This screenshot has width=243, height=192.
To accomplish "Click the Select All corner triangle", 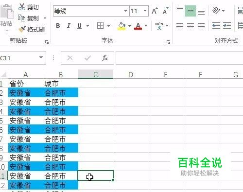I will click(x=4, y=74).
